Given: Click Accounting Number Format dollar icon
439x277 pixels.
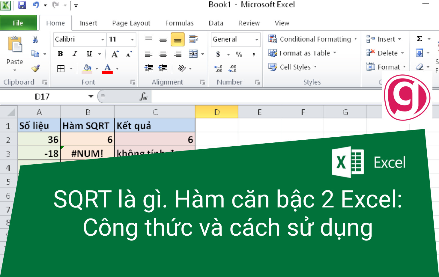Looking at the screenshot, I should [218, 54].
